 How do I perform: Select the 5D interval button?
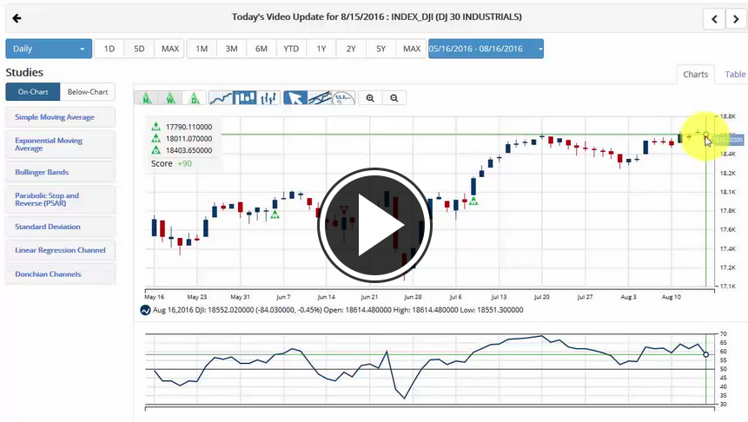coord(139,49)
